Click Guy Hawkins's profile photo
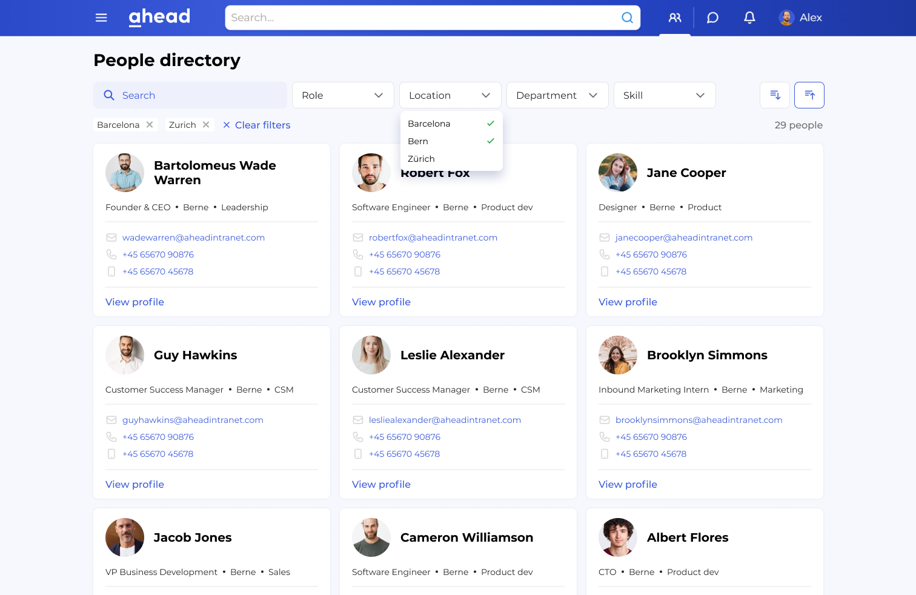916x595 pixels. pos(124,355)
